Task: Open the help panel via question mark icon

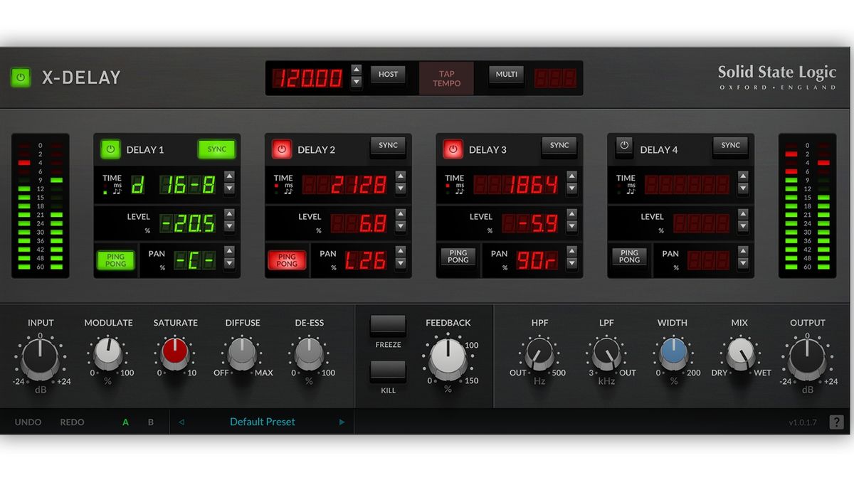Action: tap(837, 421)
